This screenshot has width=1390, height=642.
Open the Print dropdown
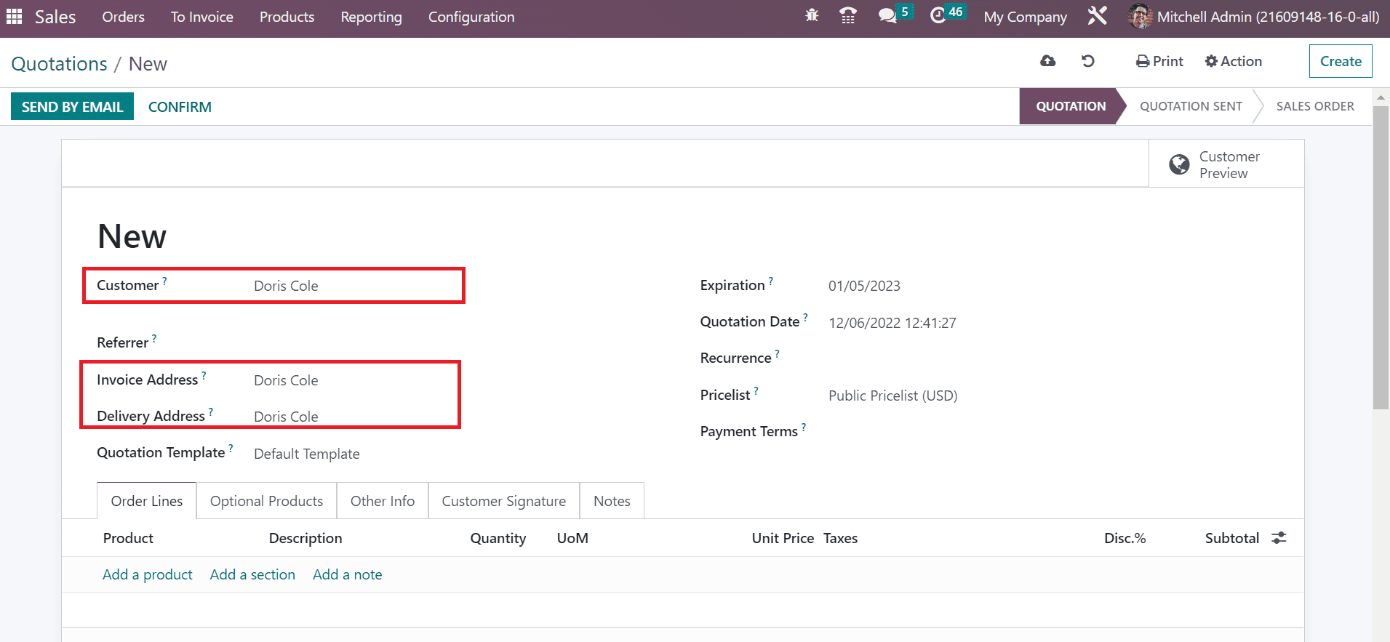click(1160, 61)
